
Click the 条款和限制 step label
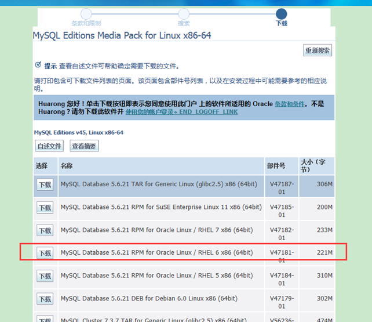tap(86, 23)
